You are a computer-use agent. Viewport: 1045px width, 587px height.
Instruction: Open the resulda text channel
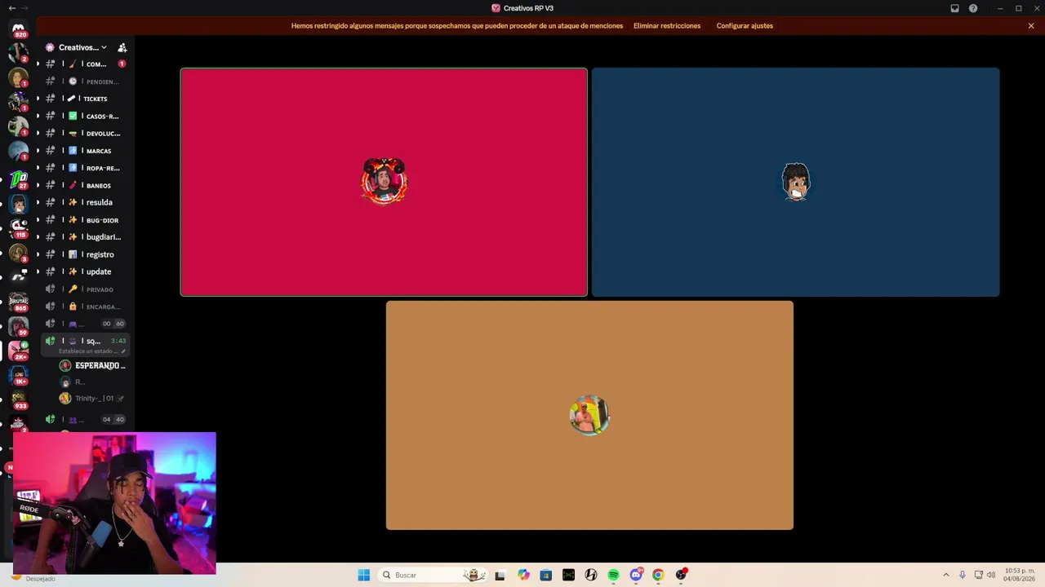tap(86, 202)
